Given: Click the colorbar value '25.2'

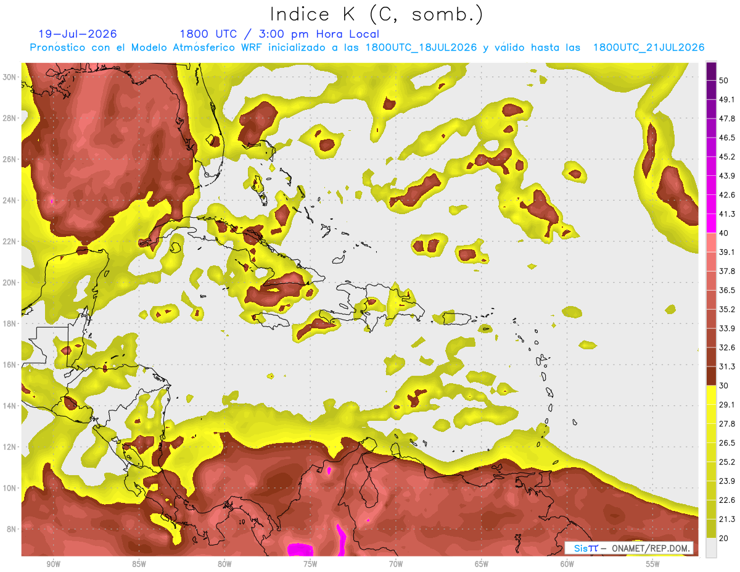Looking at the screenshot, I should click(726, 462).
